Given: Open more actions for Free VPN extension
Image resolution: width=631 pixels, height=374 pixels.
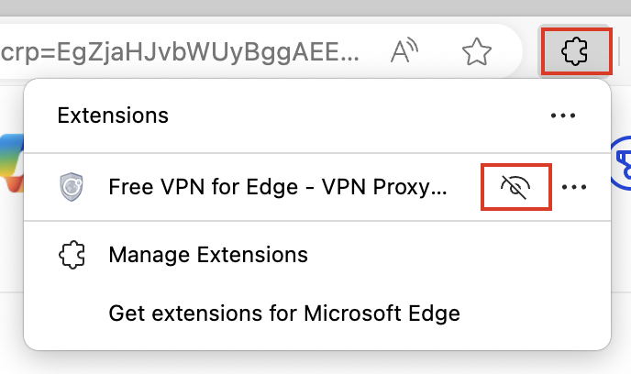Looking at the screenshot, I should click(574, 187).
